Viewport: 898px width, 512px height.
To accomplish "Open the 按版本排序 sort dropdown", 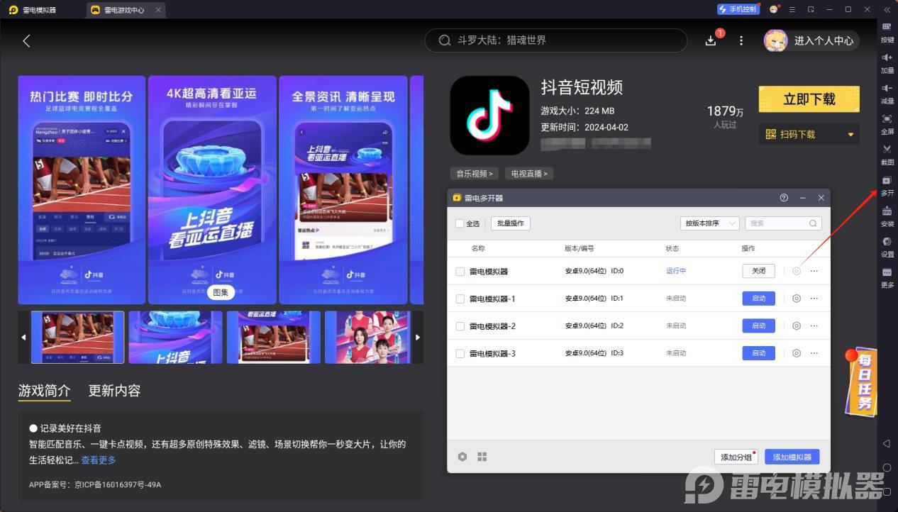I will tap(709, 223).
